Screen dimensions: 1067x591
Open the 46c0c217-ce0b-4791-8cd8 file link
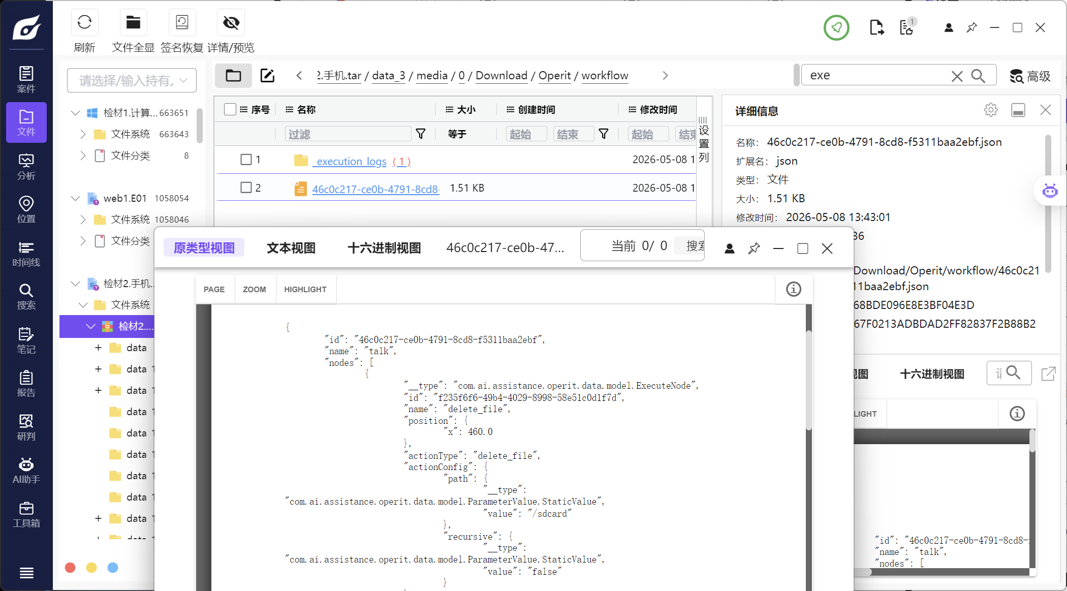(375, 189)
